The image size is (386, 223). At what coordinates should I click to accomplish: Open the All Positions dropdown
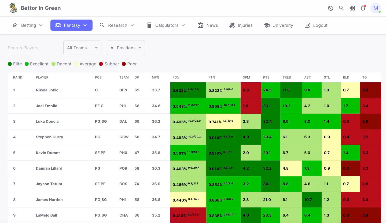(x=126, y=48)
